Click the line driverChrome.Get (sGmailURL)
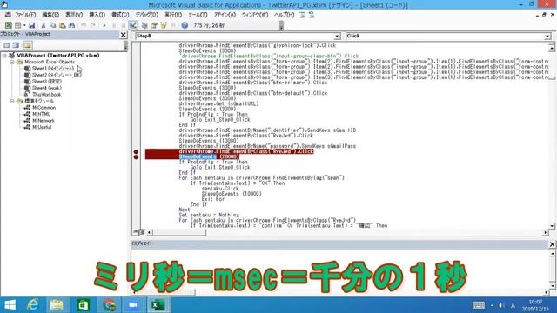557x313 pixels. click(218, 103)
